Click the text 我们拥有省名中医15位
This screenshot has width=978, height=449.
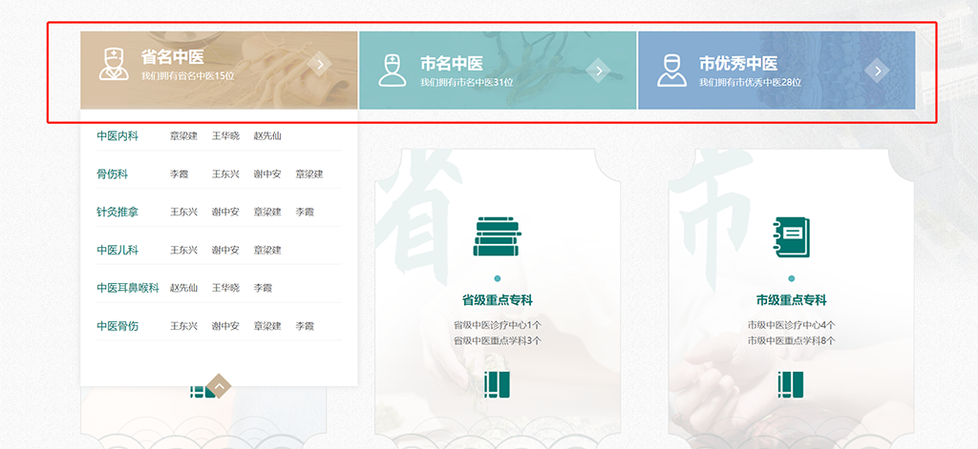click(x=188, y=76)
